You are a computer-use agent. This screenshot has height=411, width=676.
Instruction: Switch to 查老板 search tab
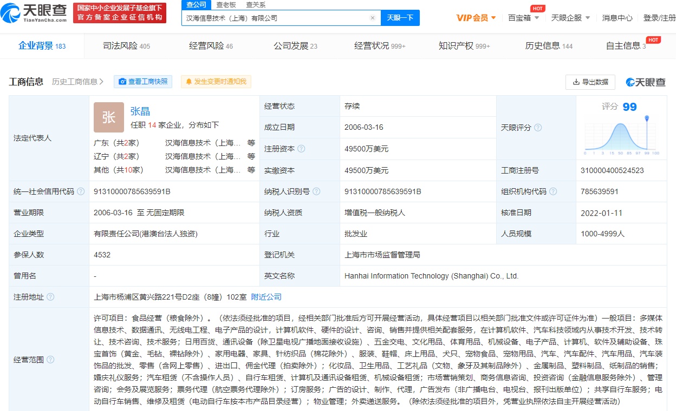[226, 4]
